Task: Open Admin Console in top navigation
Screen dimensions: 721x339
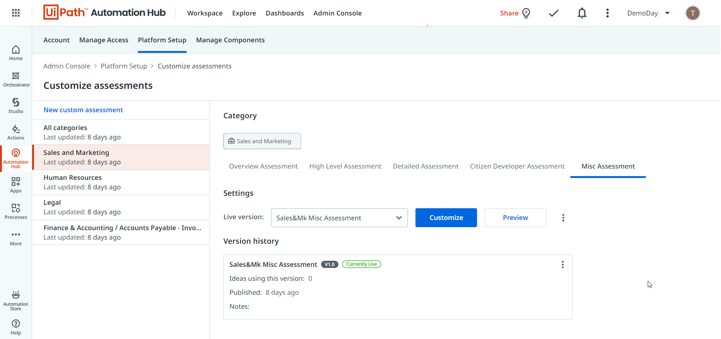Action: [x=338, y=13]
